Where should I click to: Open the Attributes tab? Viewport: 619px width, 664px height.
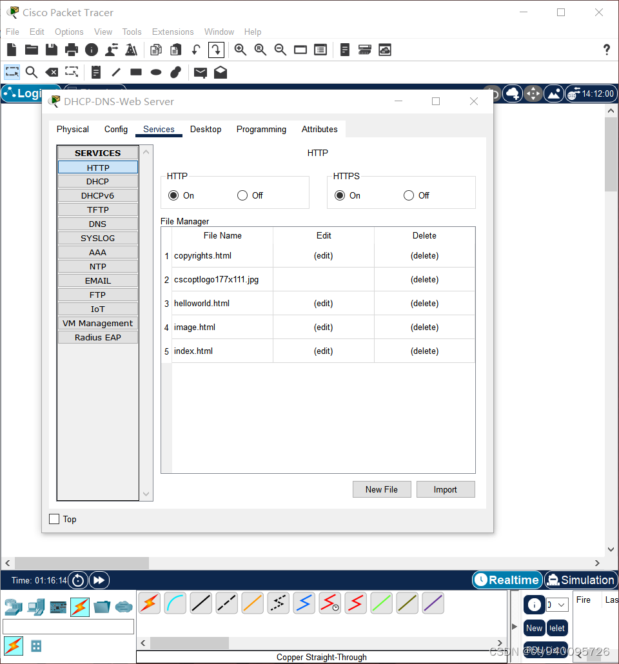319,129
